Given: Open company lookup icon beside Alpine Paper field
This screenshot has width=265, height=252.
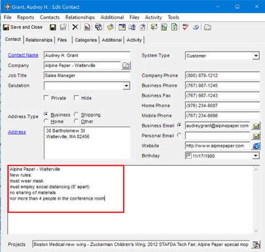Looking at the screenshot, I should [x=126, y=66].
